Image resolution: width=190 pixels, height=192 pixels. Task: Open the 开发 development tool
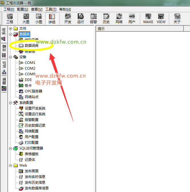tap(68, 19)
